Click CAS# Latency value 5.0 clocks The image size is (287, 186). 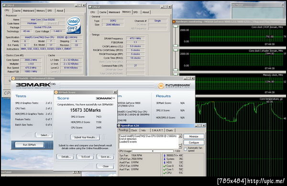pos(135,46)
